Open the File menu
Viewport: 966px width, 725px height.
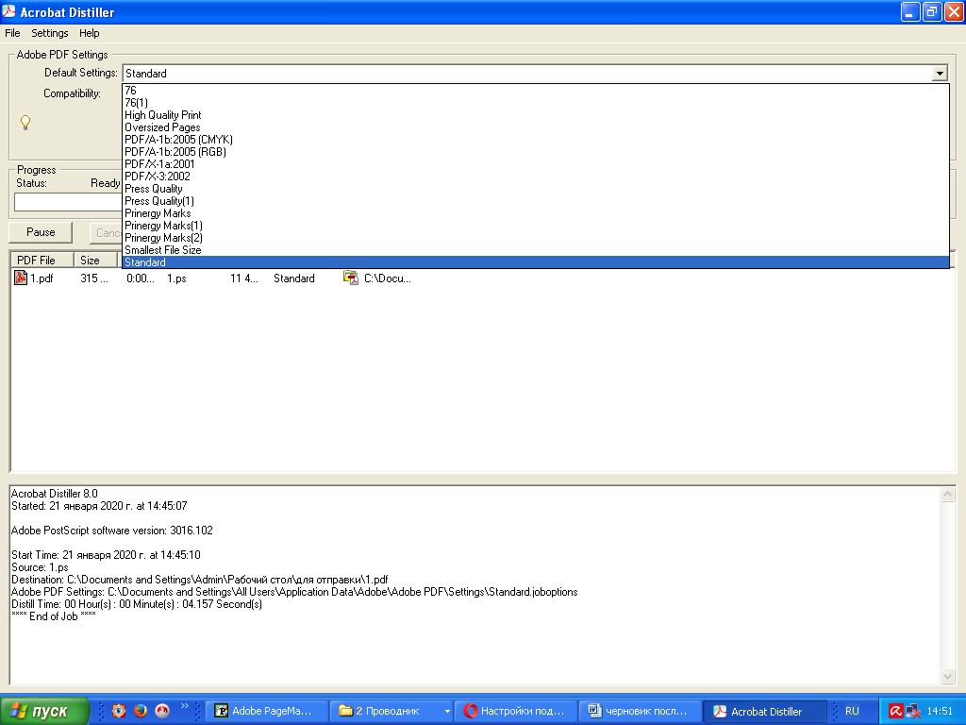click(x=12, y=33)
